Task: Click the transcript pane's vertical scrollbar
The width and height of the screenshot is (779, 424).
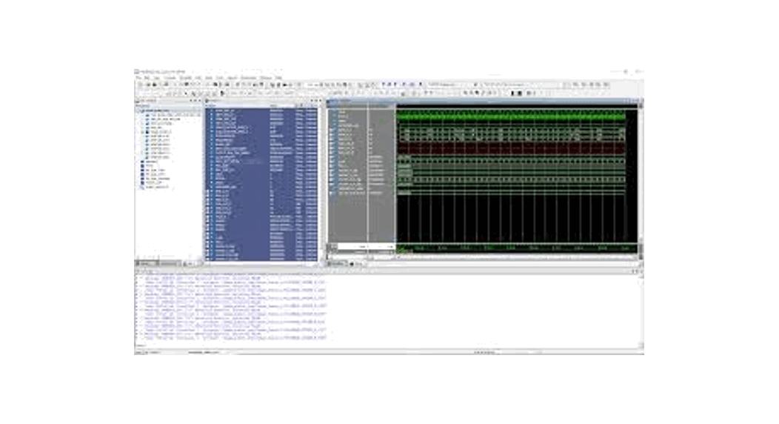Action: click(641, 311)
